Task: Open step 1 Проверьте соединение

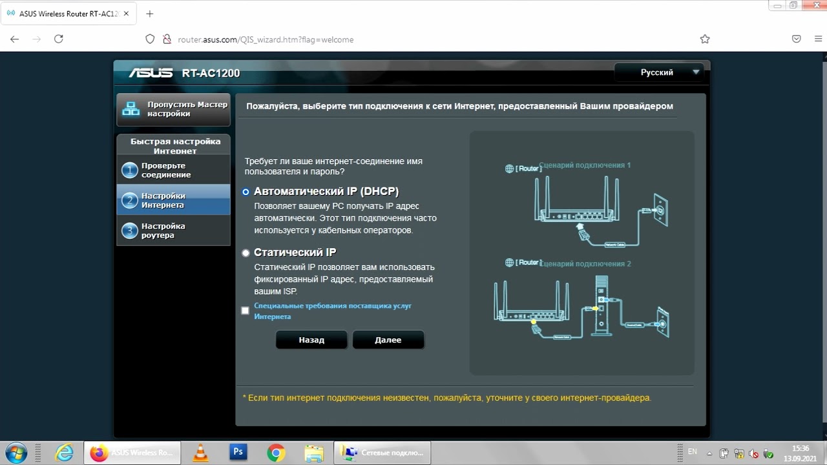Action: pyautogui.click(x=173, y=170)
